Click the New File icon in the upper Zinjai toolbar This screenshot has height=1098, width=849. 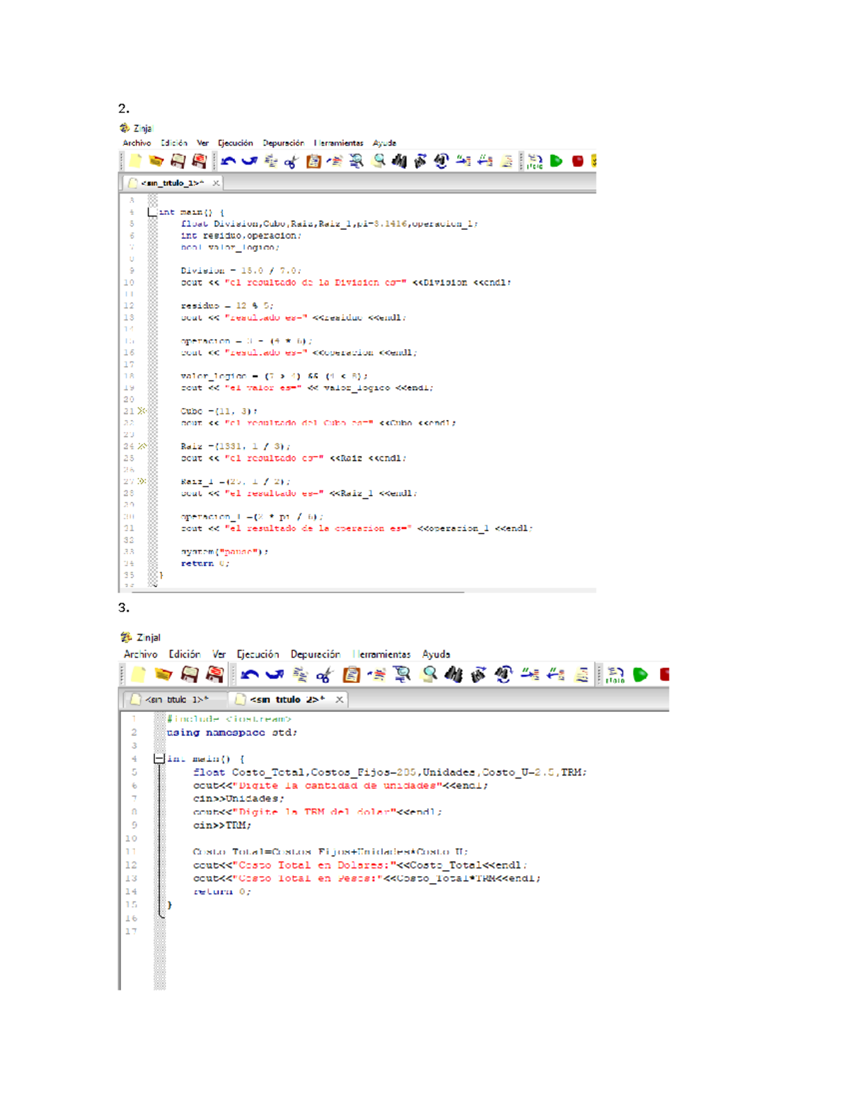135,161
